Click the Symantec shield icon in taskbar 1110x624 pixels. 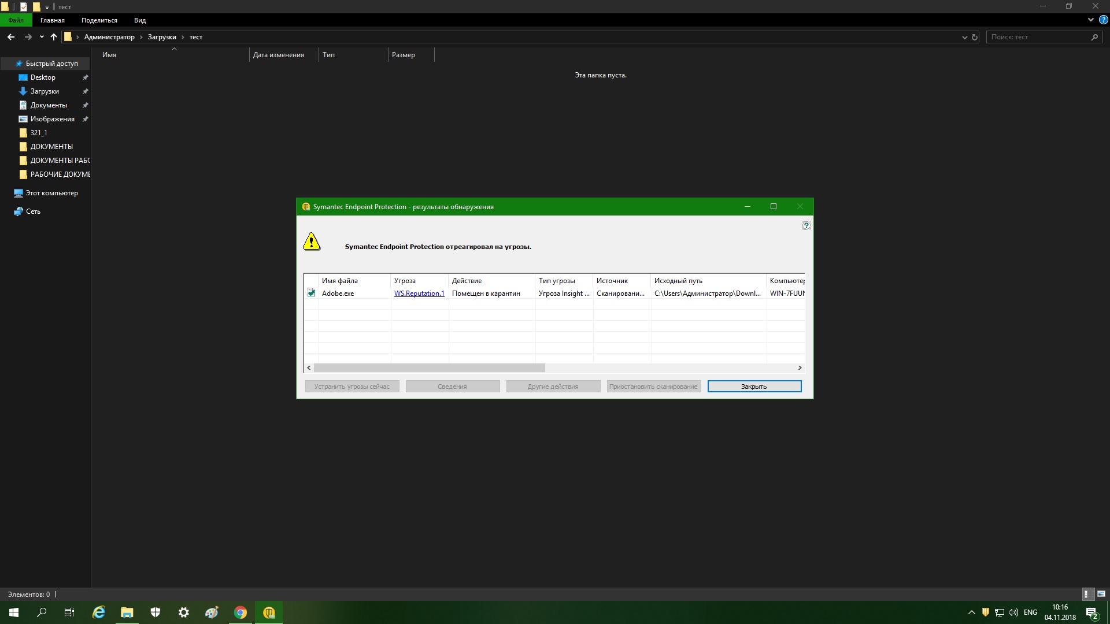[269, 612]
